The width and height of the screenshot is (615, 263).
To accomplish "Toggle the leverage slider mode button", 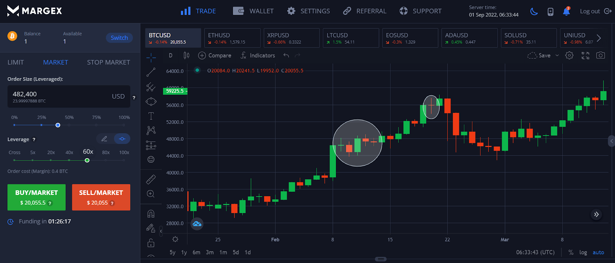I will coord(122,139).
